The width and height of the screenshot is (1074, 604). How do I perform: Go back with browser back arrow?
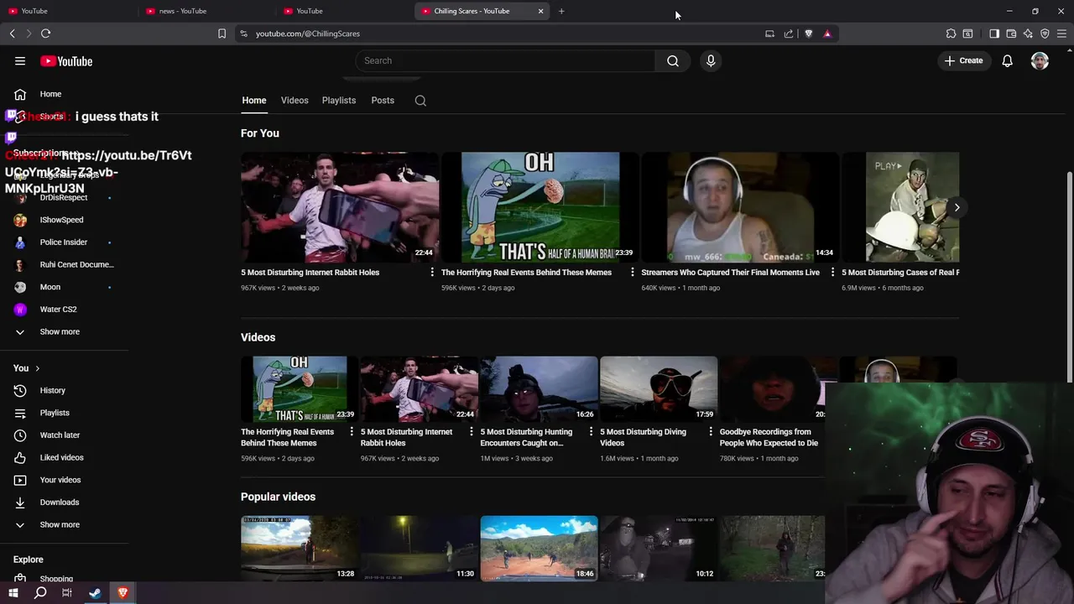tap(12, 34)
